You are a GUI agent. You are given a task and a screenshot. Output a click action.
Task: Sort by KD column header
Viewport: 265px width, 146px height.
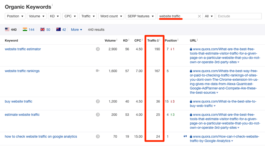tap(125, 40)
